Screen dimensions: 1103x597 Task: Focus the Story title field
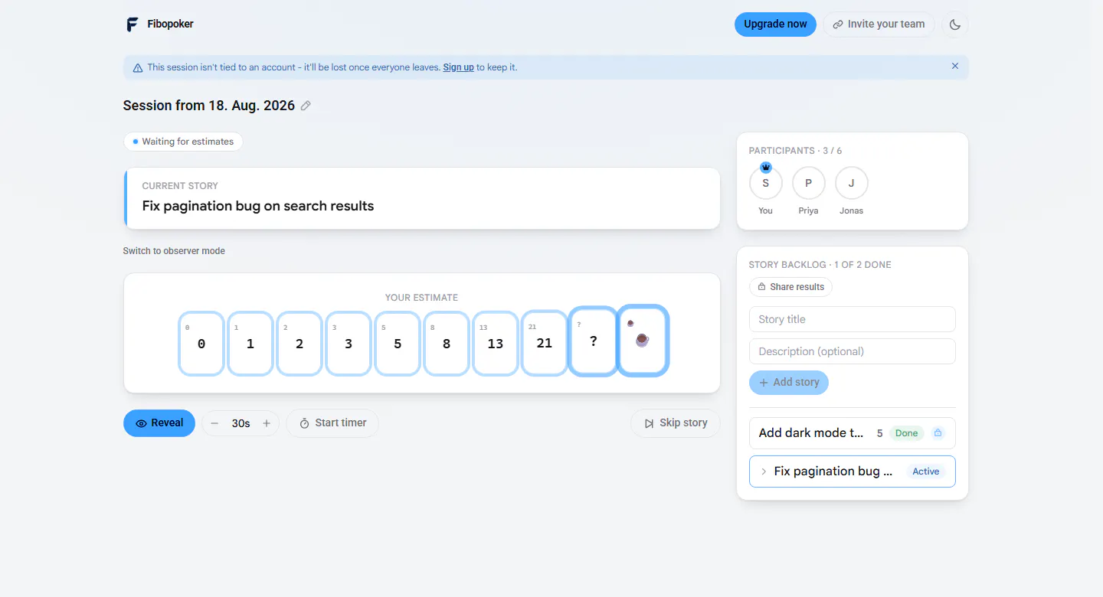click(x=853, y=319)
